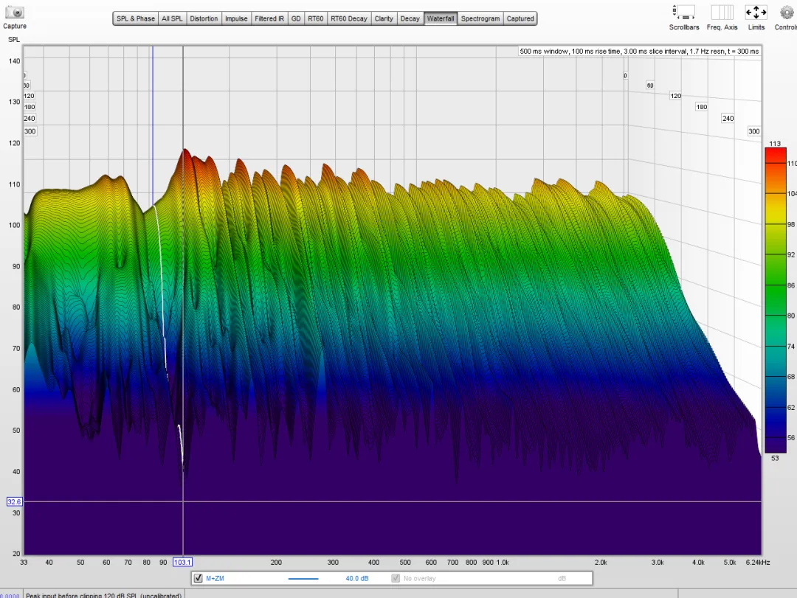The height and width of the screenshot is (598, 797).
Task: Click the 103.1 frequency cursor readout
Action: coord(183,562)
